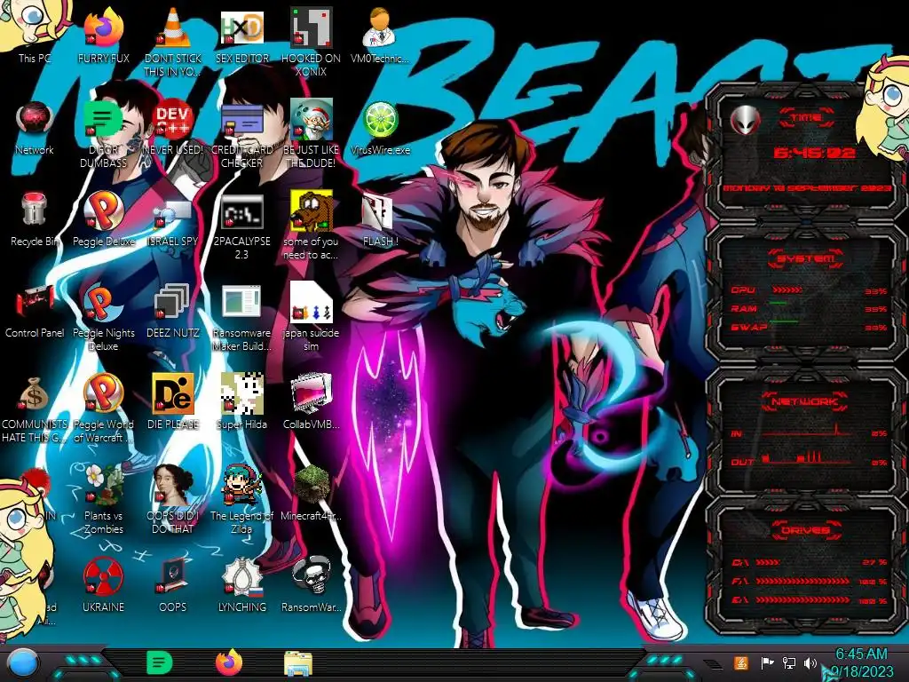Launch the Dev C++ NEVER USED! shortcut
Viewport: 909px width, 682px height.
[173, 126]
